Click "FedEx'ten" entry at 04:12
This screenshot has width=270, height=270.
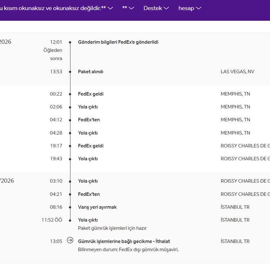pos(89,120)
